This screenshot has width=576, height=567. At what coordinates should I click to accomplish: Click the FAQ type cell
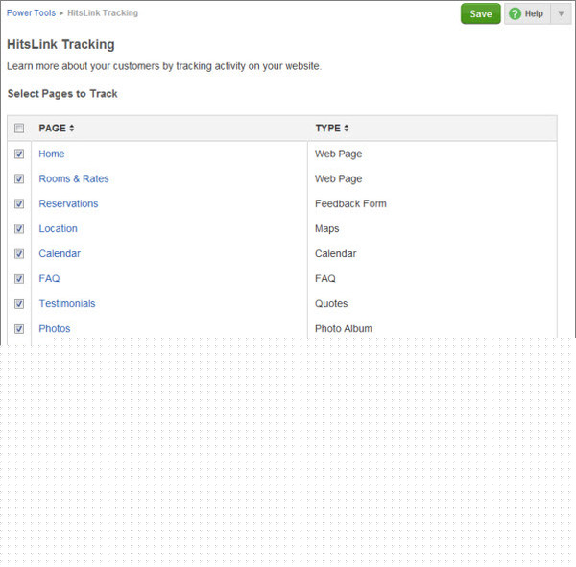click(325, 279)
